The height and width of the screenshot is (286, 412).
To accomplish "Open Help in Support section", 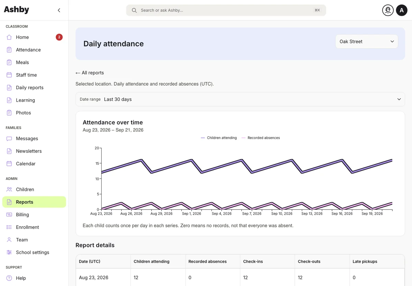I will click(x=34, y=278).
